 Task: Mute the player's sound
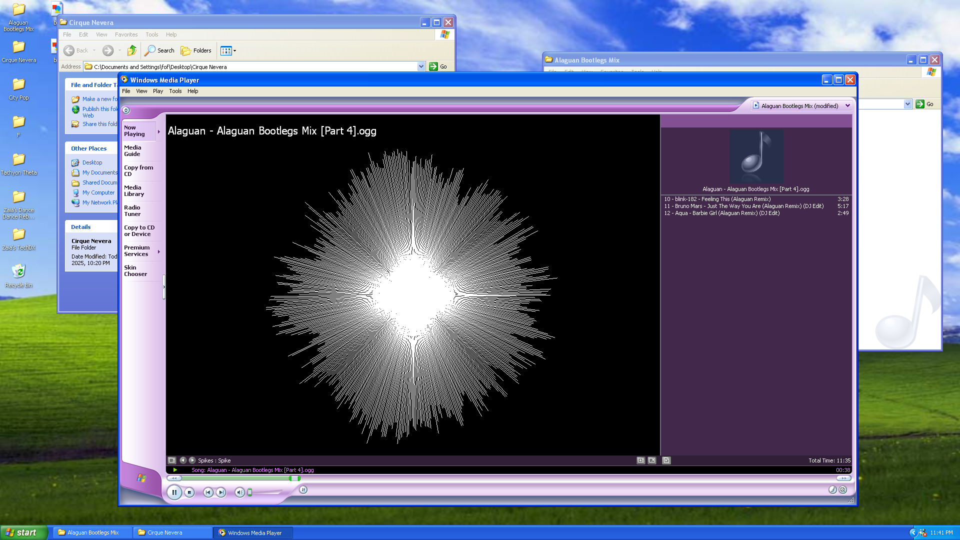(x=239, y=492)
